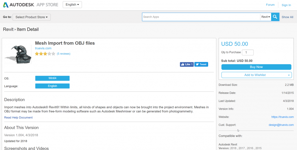Focus the Search Apps input field
The width and height of the screenshot is (297, 150).
201,17
